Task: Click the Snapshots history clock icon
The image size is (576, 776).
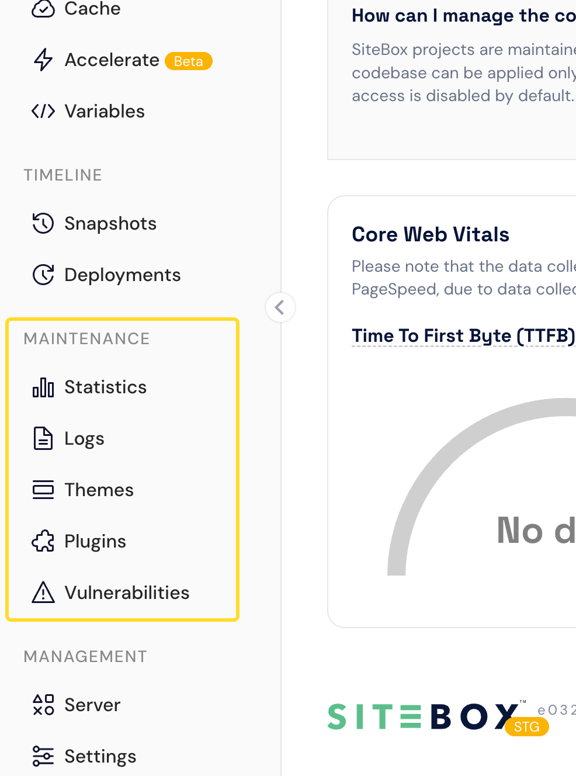Action: (x=43, y=223)
